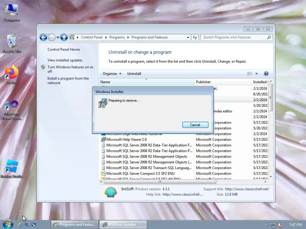Click the scroll up arrow of the list

point(270,81)
